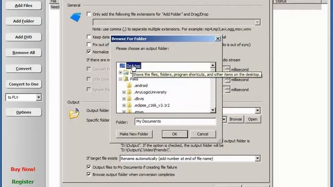
Task: Uncheck 'Browse output folder when conversion completes'
Action: (x=89, y=175)
